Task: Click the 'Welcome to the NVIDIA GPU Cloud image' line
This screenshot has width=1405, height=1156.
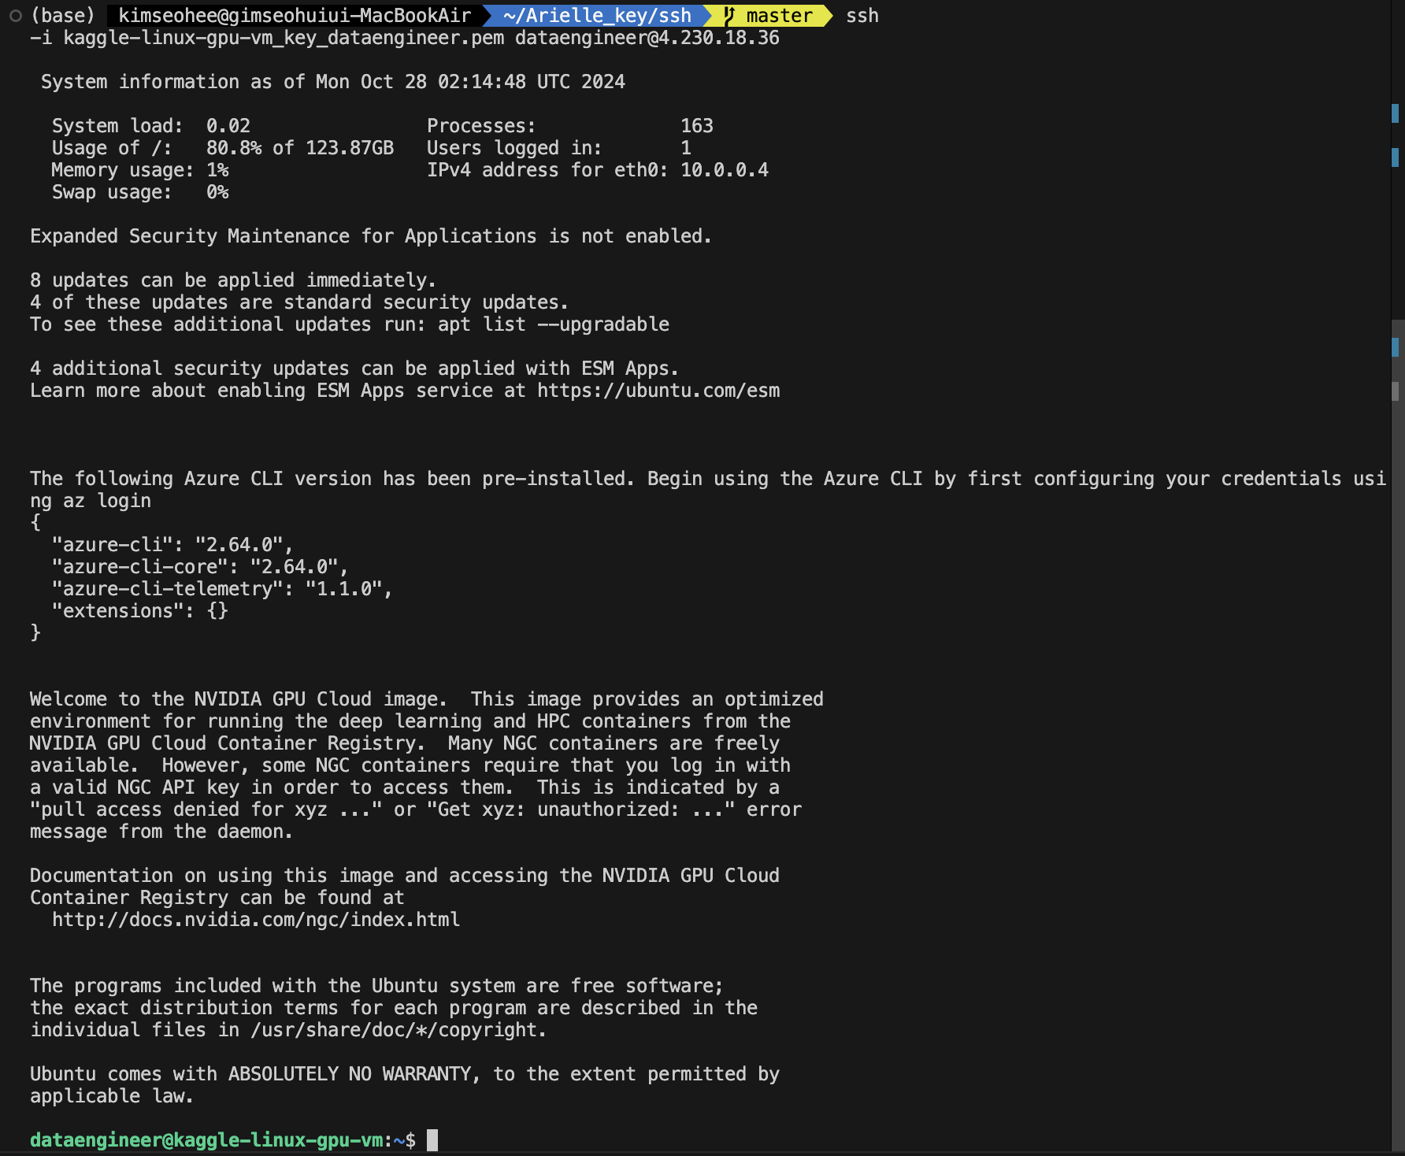Action: tap(427, 699)
